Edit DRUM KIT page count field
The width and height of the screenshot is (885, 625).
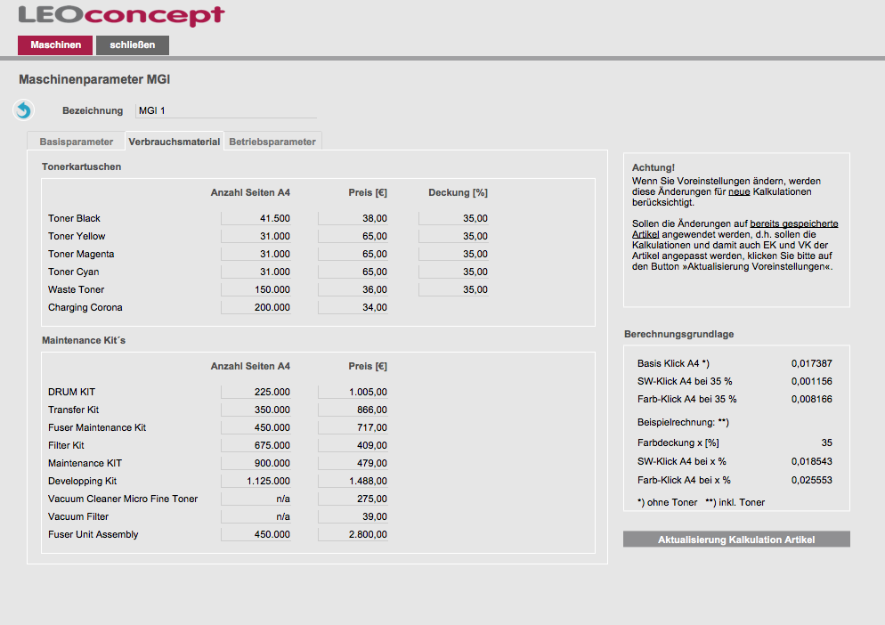pos(256,392)
